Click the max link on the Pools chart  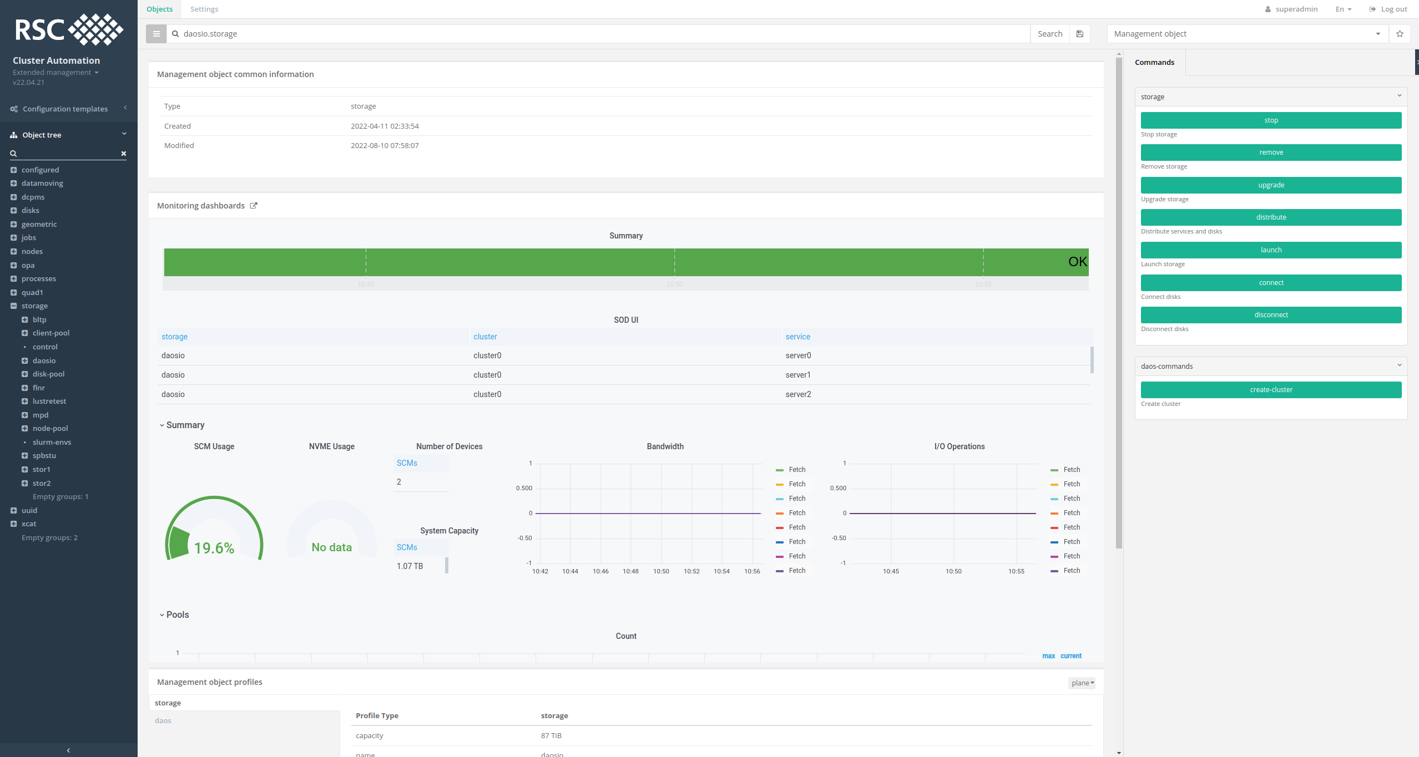pos(1048,656)
